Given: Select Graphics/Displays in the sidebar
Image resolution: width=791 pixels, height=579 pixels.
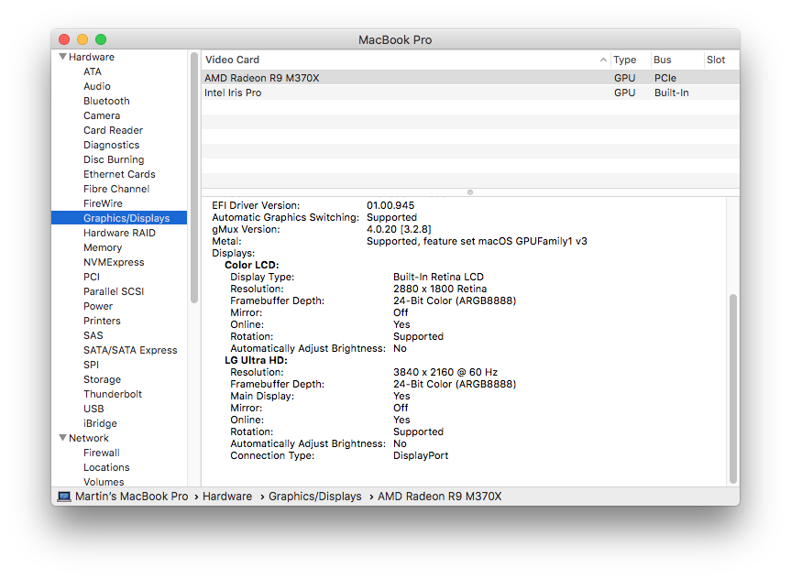Looking at the screenshot, I should pyautogui.click(x=119, y=218).
